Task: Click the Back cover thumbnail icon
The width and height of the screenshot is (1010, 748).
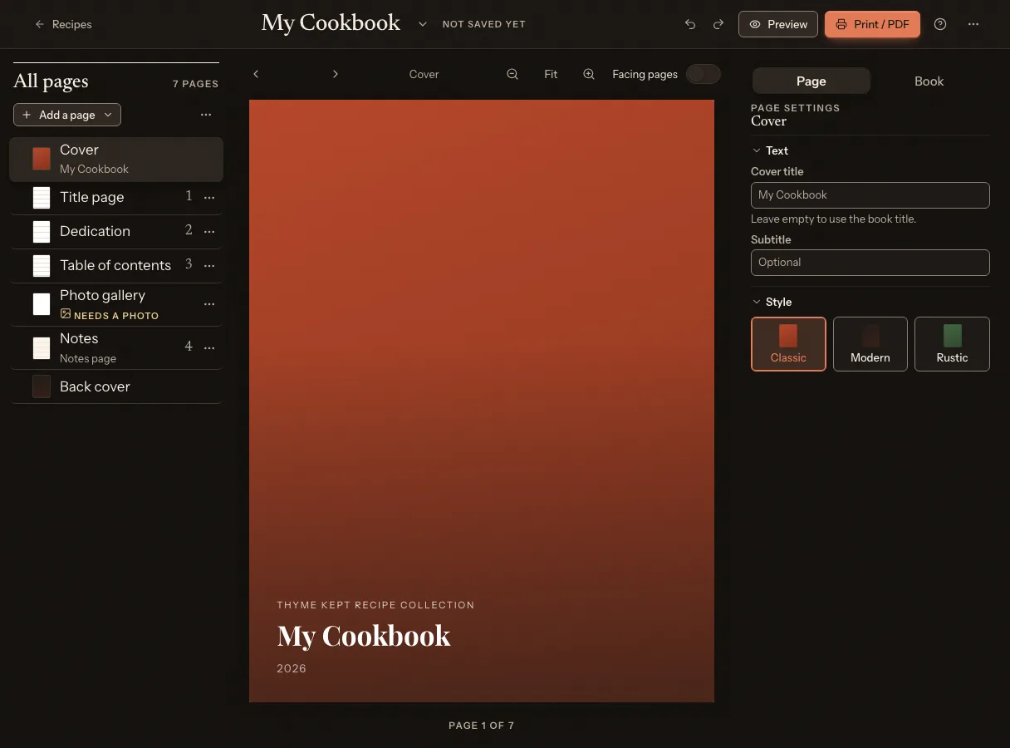Action: click(x=42, y=386)
